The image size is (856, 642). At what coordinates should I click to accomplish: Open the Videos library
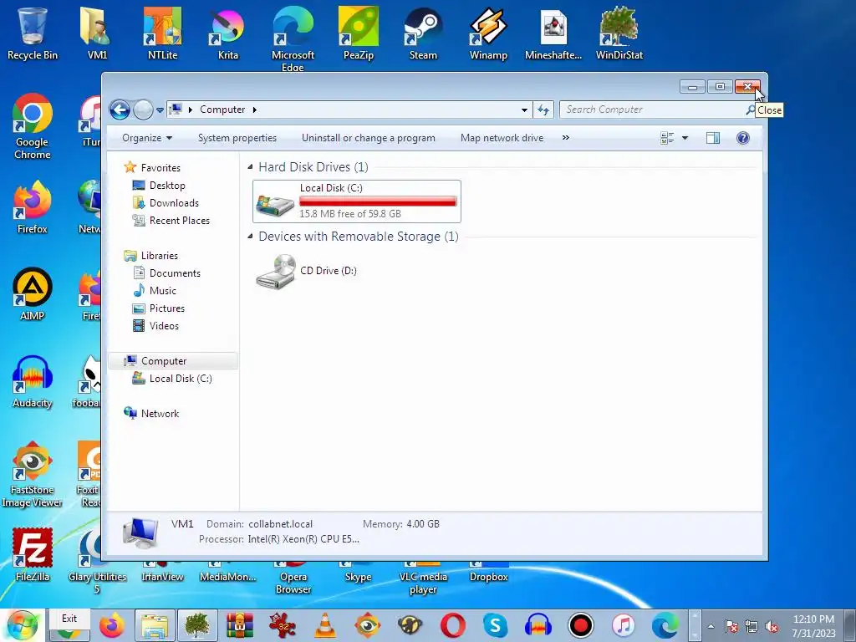click(164, 326)
